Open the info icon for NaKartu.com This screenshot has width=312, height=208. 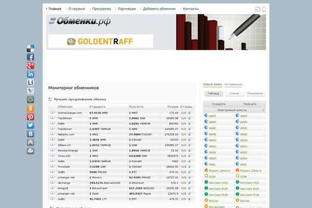click(53, 134)
